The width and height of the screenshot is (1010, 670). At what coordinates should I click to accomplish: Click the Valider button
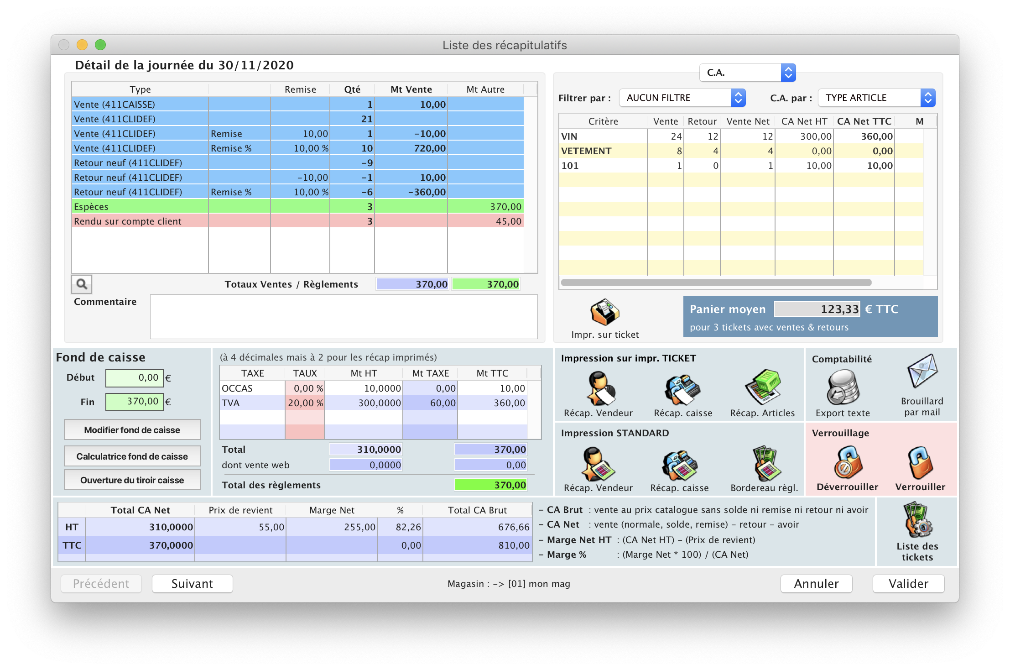pyautogui.click(x=908, y=584)
